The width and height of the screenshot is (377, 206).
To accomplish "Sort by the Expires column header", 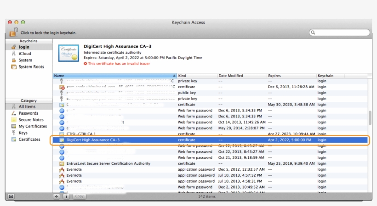I will click(x=291, y=76).
